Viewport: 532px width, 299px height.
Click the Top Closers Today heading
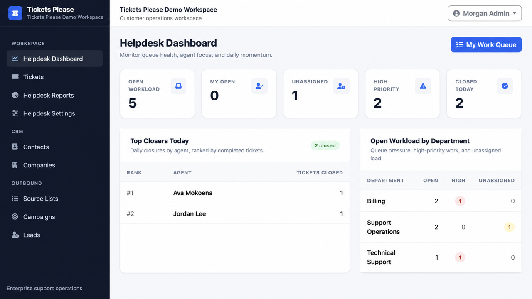click(160, 141)
